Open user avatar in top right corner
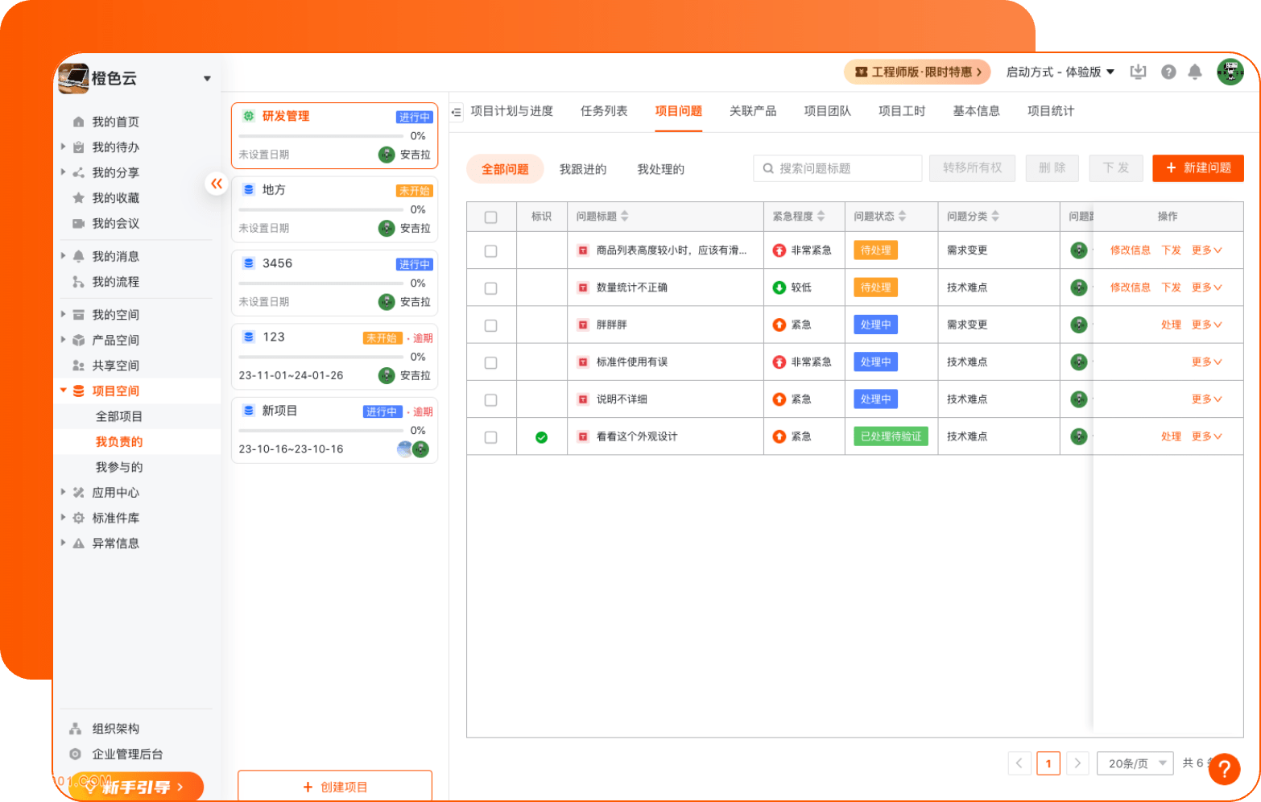 [1230, 72]
